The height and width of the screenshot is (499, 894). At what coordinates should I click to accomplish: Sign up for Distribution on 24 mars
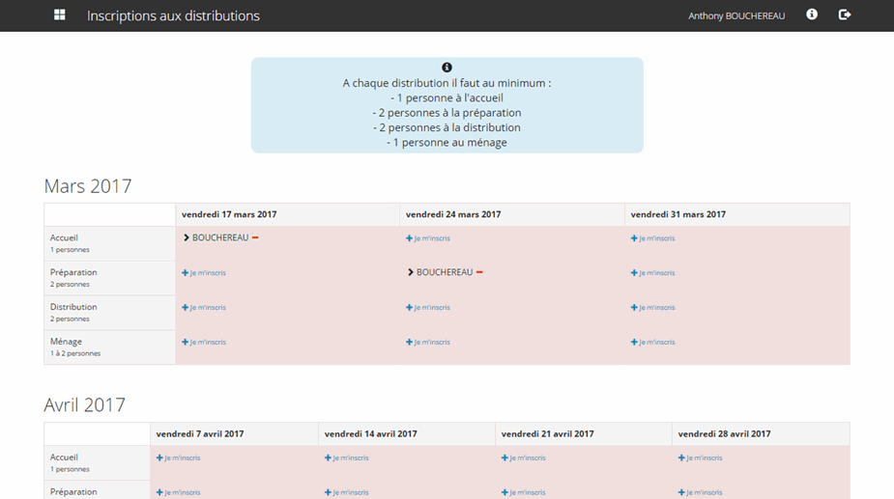point(428,308)
